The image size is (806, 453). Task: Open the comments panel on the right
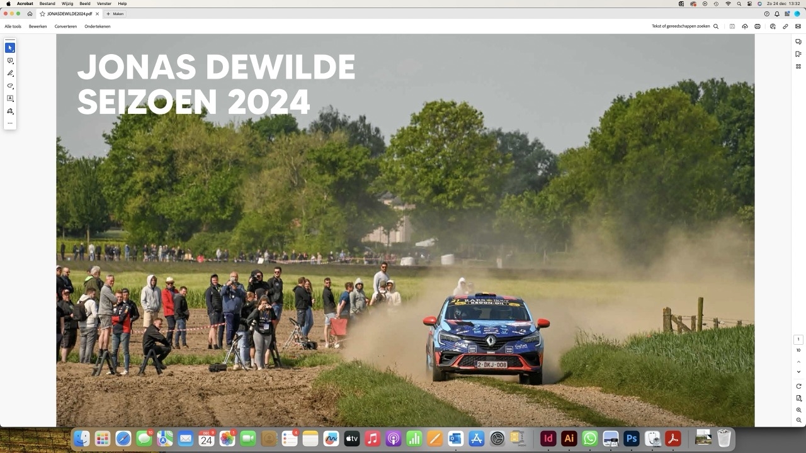click(x=798, y=41)
